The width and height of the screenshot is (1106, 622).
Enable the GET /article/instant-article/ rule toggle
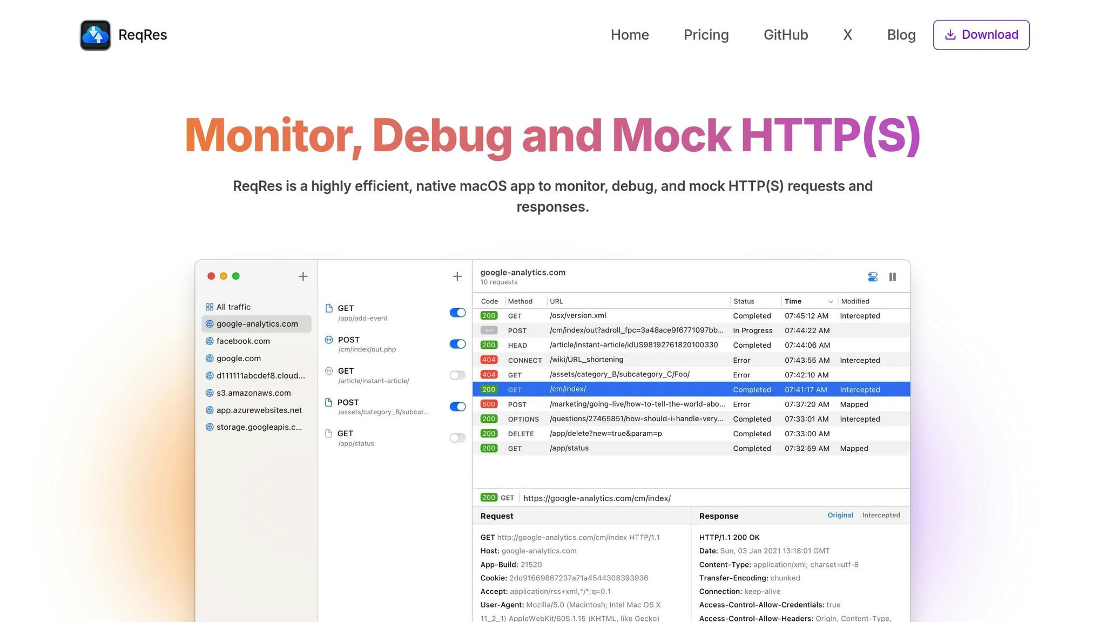[457, 375]
